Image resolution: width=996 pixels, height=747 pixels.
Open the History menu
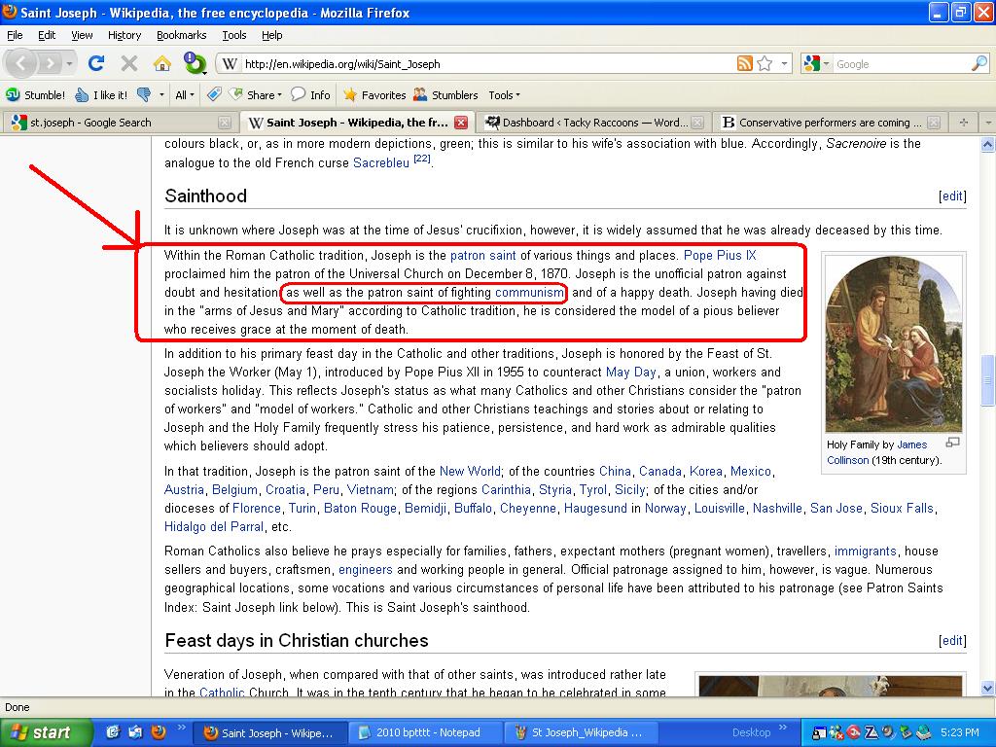pyautogui.click(x=124, y=35)
